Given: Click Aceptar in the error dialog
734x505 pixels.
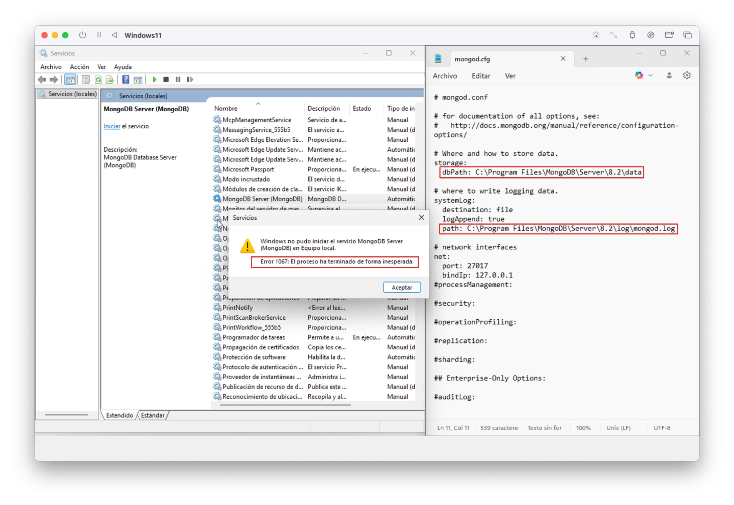Looking at the screenshot, I should [401, 287].
